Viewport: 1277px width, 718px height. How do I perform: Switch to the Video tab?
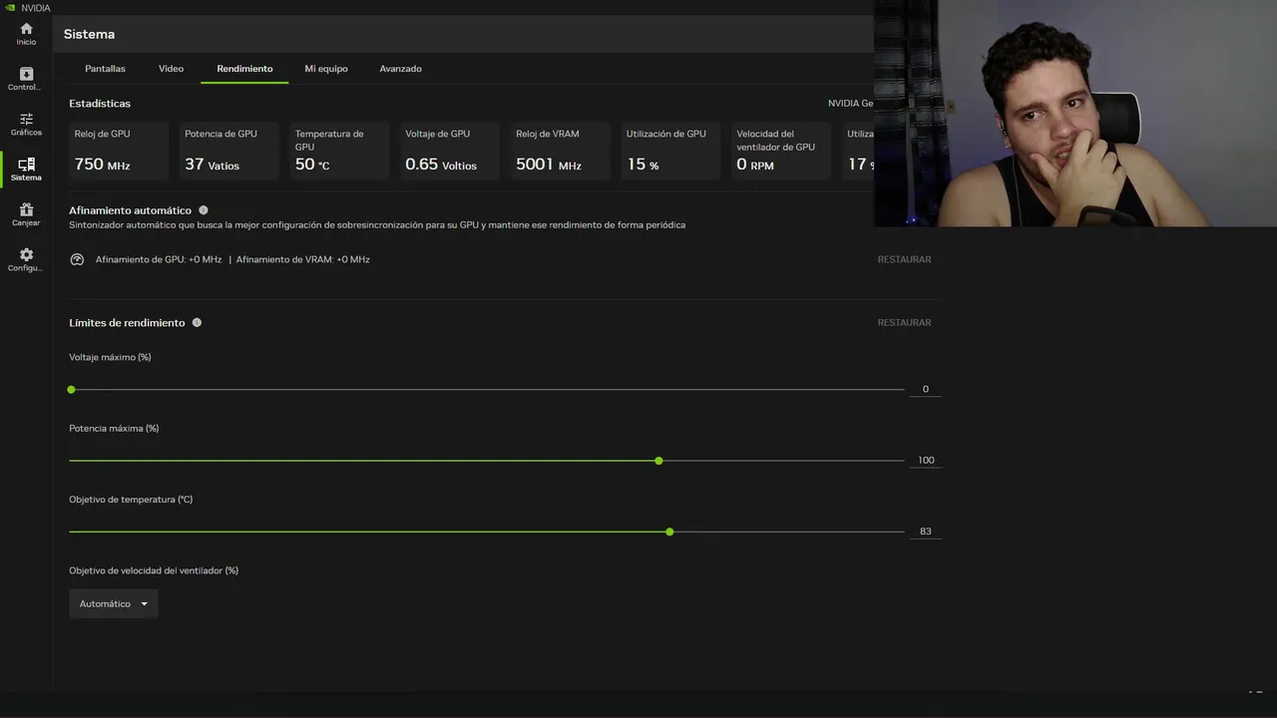pyautogui.click(x=171, y=69)
